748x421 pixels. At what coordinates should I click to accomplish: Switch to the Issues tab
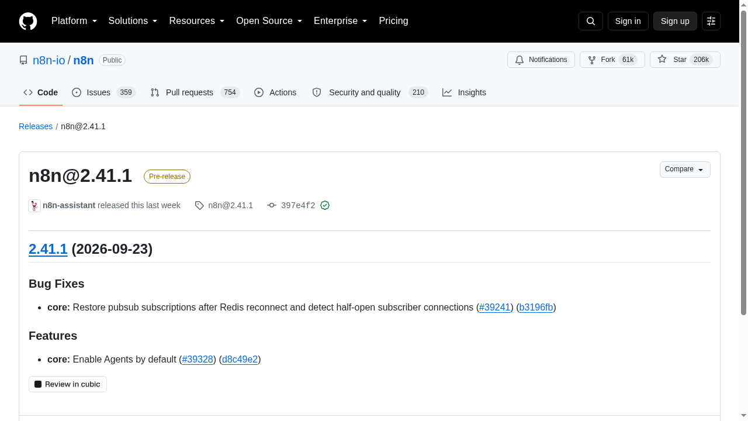pyautogui.click(x=104, y=92)
